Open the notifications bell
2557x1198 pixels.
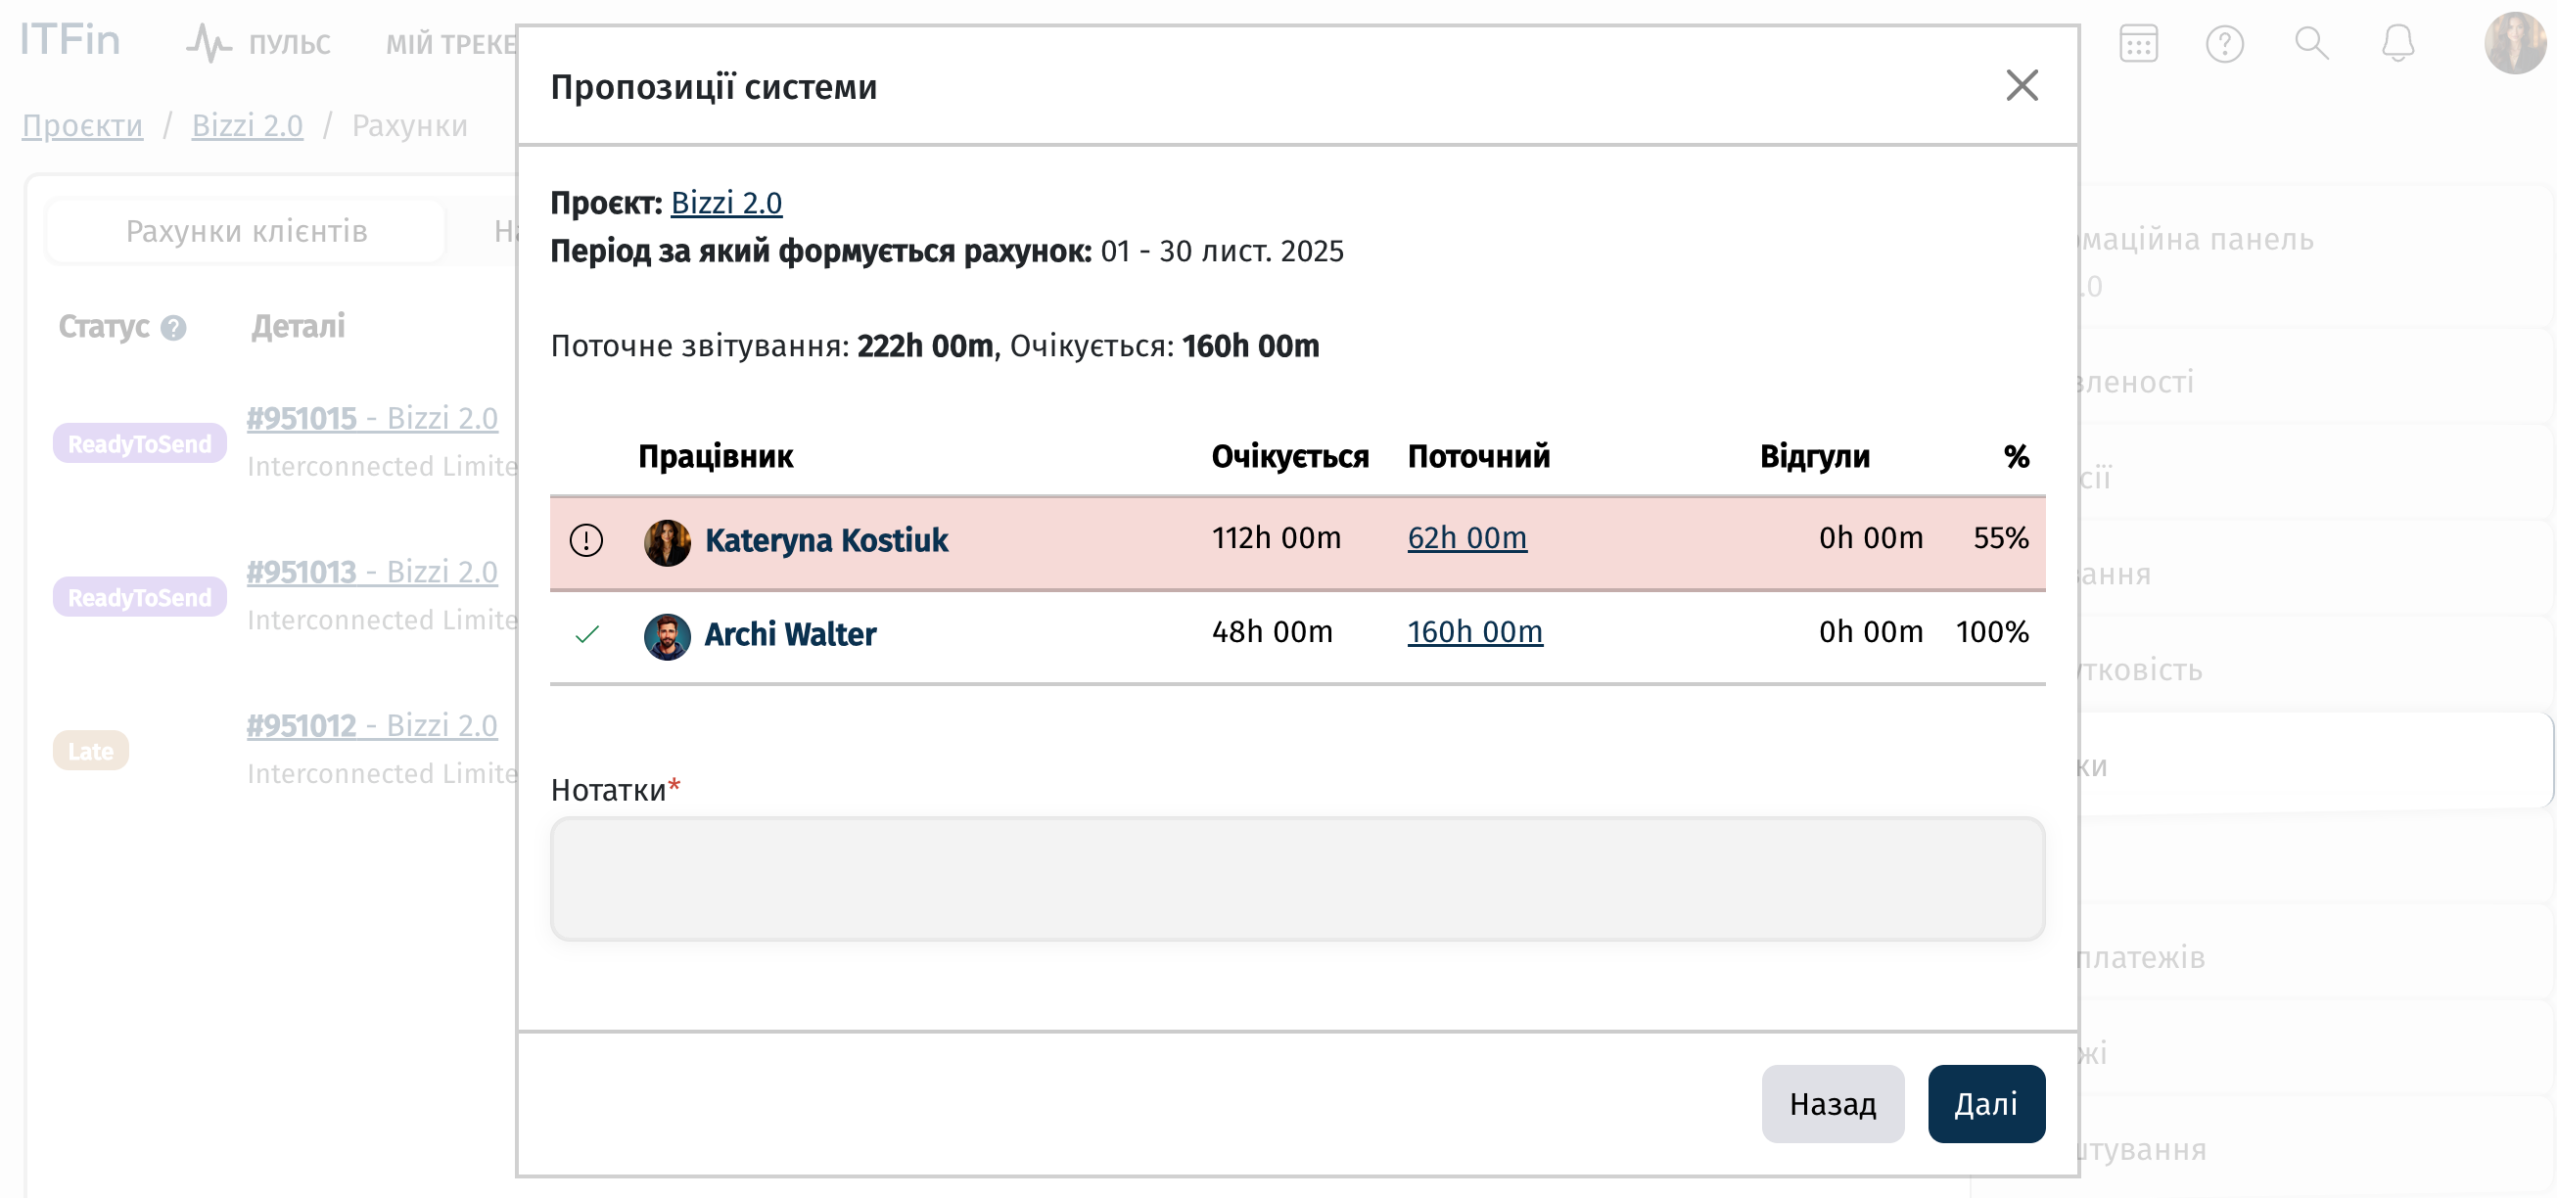2397,44
